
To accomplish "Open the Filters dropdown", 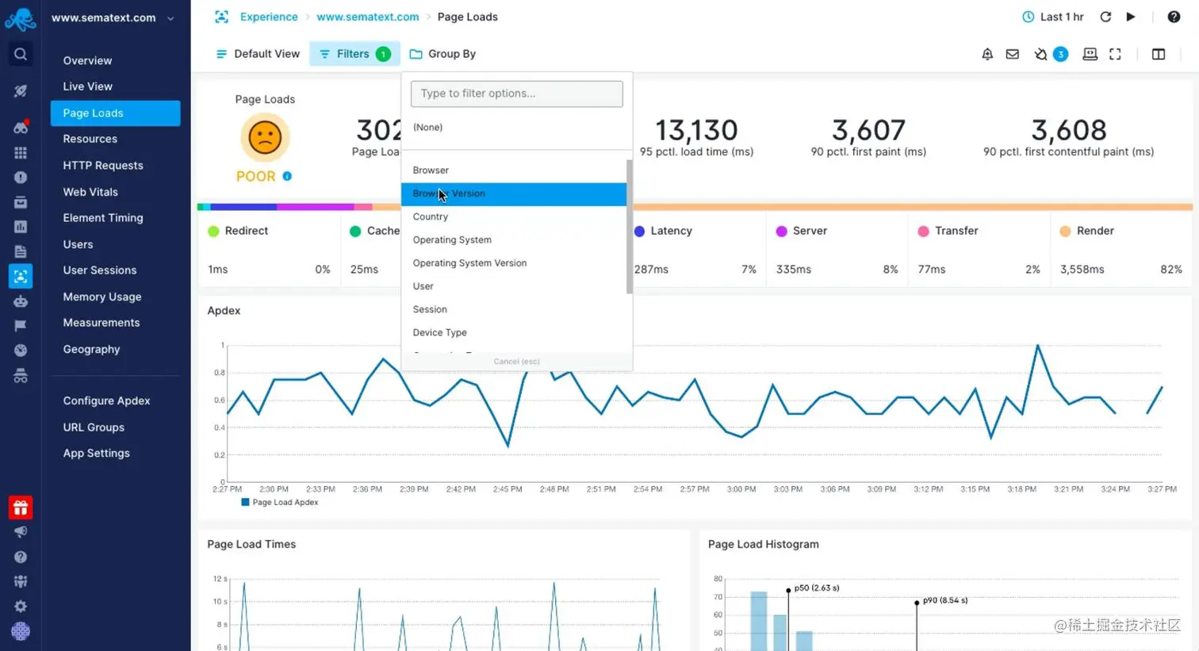I will [354, 54].
